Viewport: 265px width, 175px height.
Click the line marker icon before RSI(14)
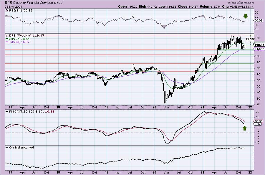pyautogui.click(x=7, y=10)
